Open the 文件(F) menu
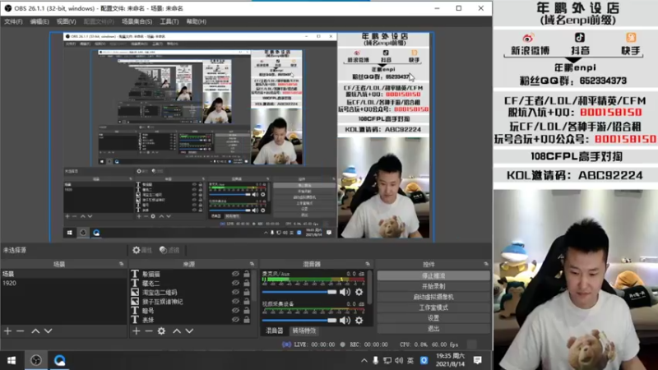The image size is (658, 370). pos(13,21)
